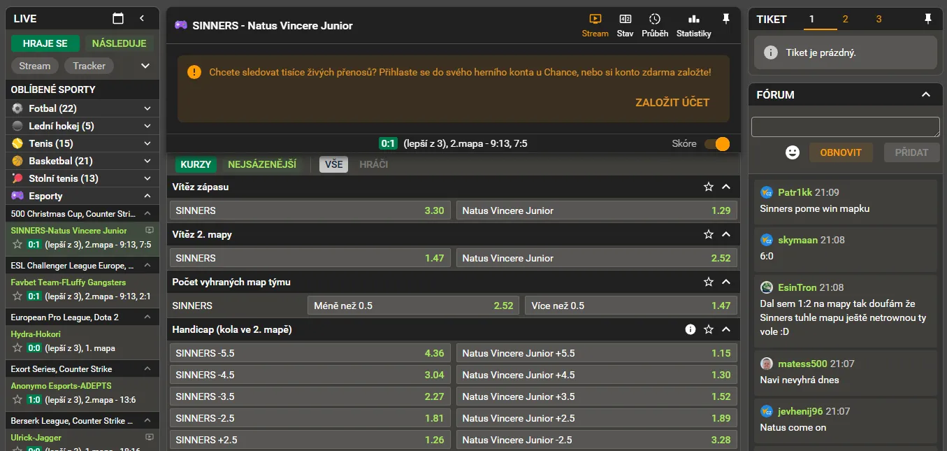Bet Natus Vincere Junior map 2 at 2.52
This screenshot has width=947, height=451.
[x=596, y=258]
